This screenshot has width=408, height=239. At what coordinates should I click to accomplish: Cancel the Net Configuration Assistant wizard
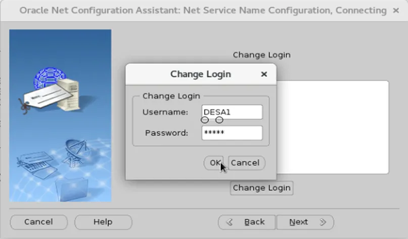(x=39, y=222)
